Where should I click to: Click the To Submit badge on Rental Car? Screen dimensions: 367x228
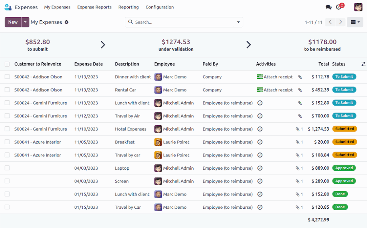344,90
